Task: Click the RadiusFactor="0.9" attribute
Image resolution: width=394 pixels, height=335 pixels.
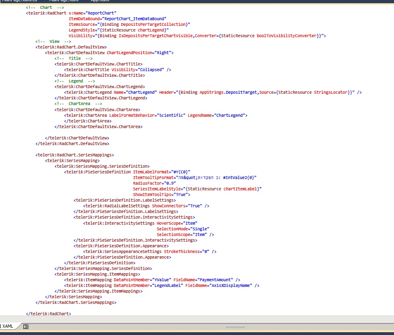Action: click(x=154, y=183)
